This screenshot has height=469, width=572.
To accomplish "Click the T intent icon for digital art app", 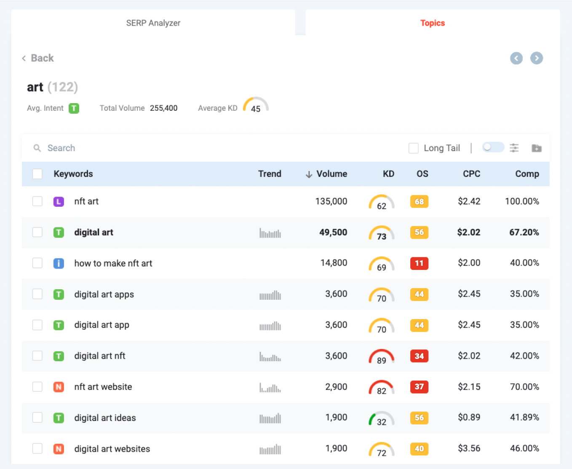I will click(59, 325).
